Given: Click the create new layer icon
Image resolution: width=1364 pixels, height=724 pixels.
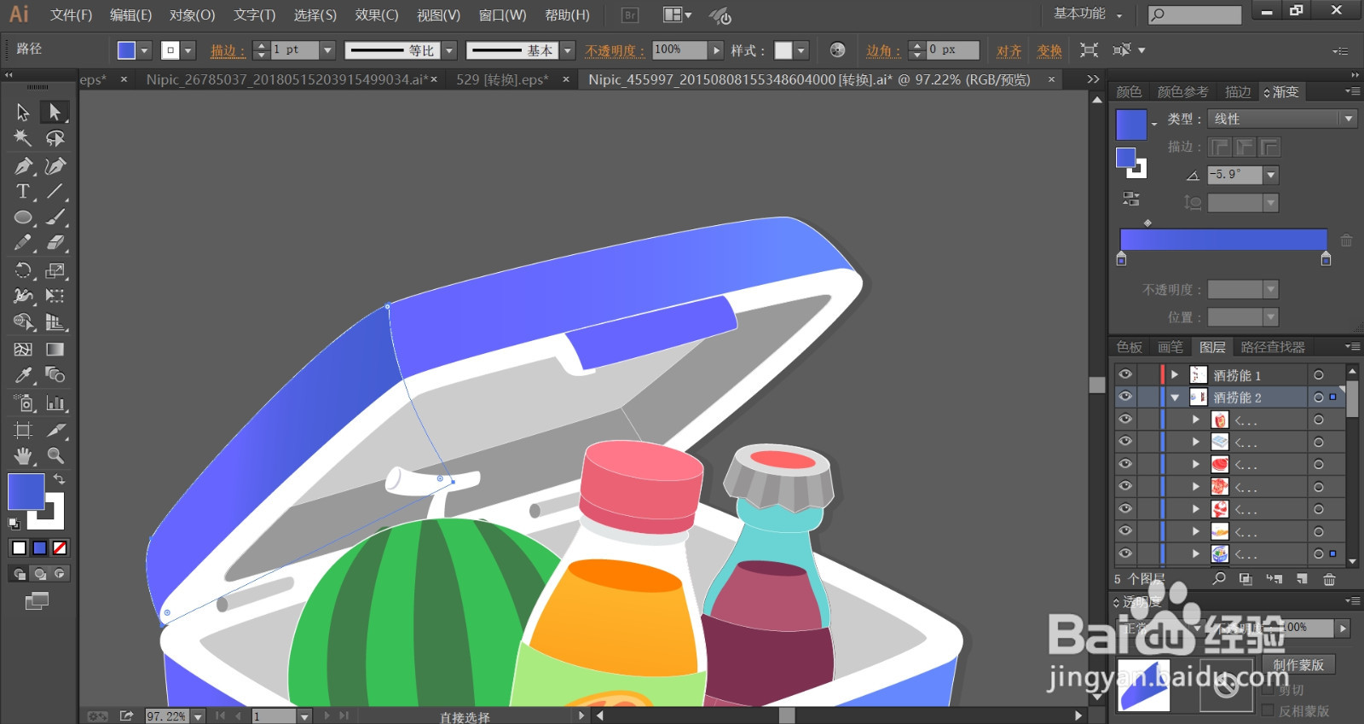Looking at the screenshot, I should point(1302,579).
